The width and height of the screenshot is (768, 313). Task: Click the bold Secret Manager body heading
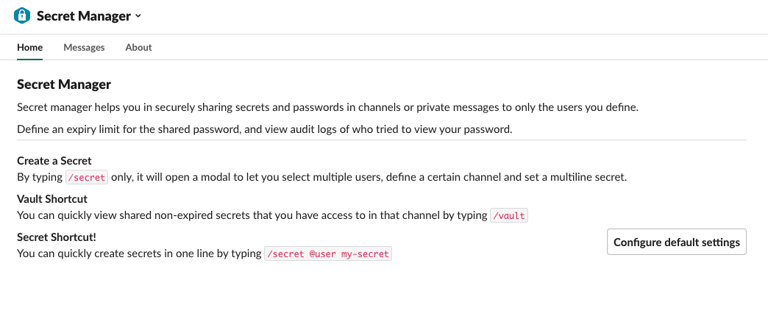click(64, 85)
